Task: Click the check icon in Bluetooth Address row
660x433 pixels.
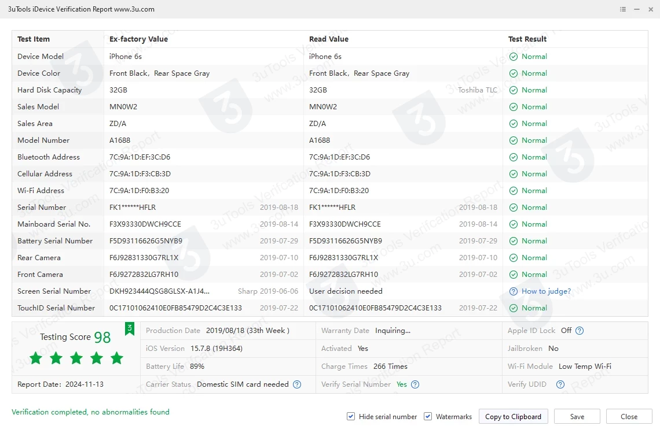Action: tap(514, 157)
